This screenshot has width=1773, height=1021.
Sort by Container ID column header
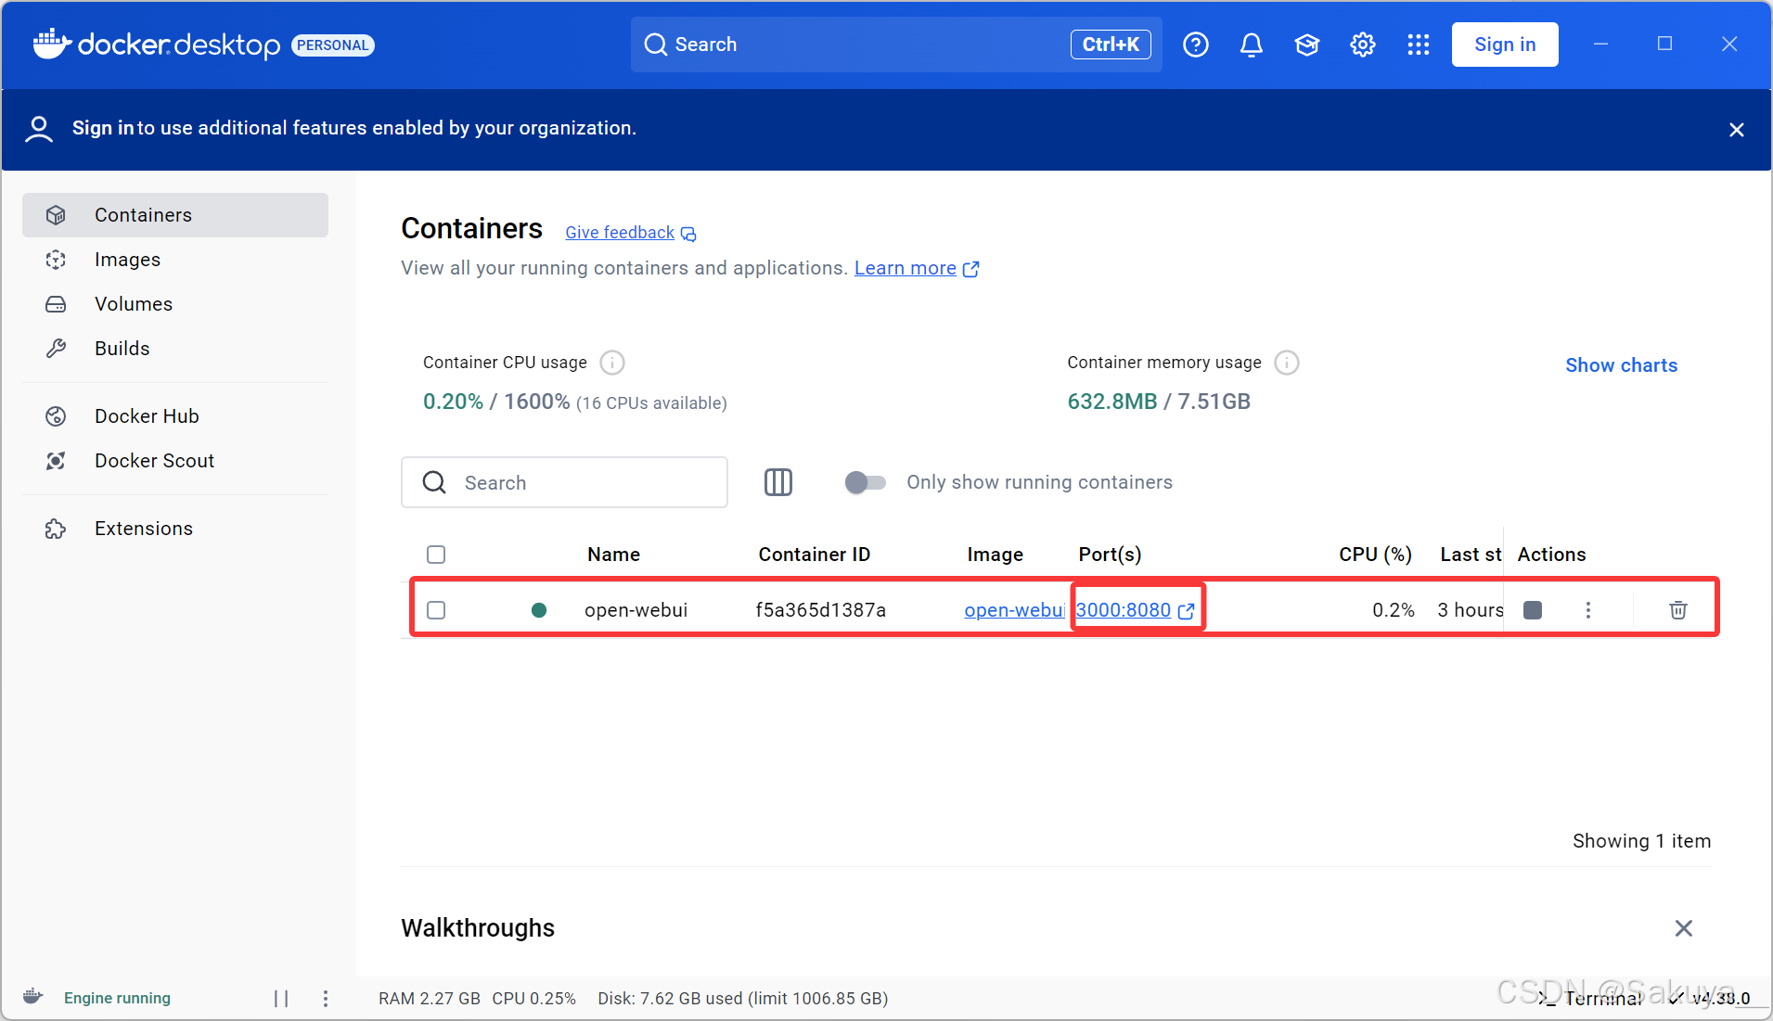815,555
